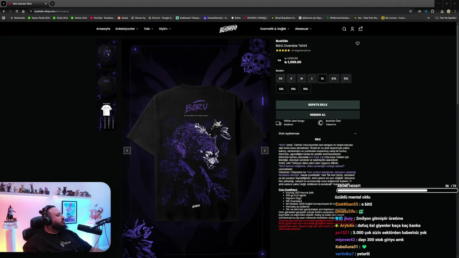Expand the Takı dropdown menu
Image resolution: width=459 pixels, height=258 pixels.
click(148, 29)
